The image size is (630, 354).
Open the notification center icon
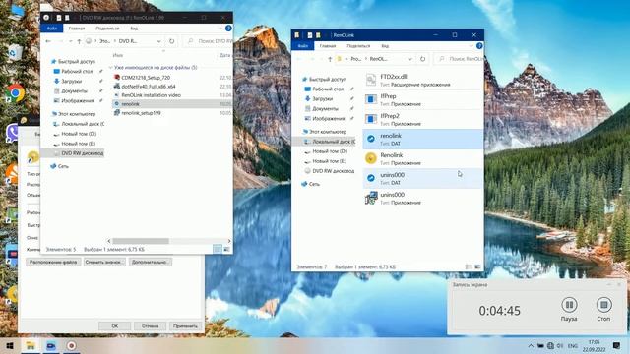617,345
